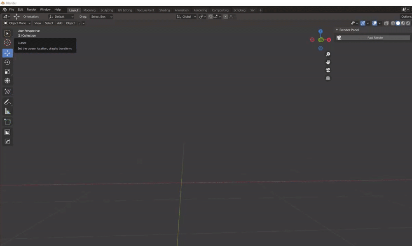Toggle proportional editing
Viewport: 412px width, 246px height.
tap(225, 16)
